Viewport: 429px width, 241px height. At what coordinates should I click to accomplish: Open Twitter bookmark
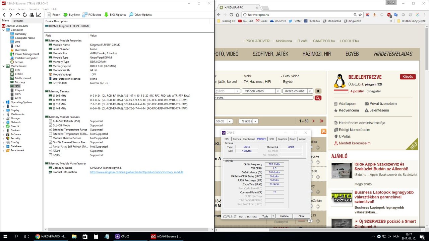[295, 21]
